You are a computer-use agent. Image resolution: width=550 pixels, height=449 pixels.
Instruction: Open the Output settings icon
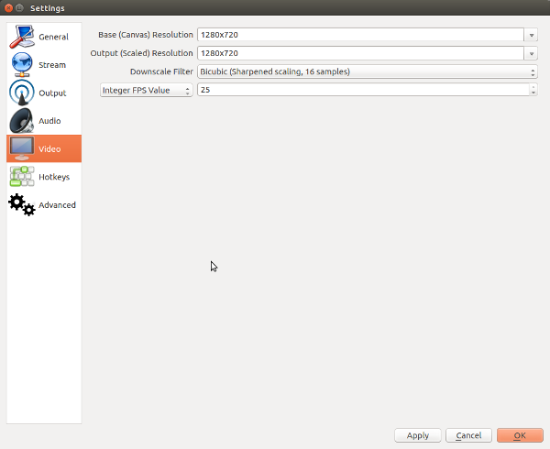point(22,93)
